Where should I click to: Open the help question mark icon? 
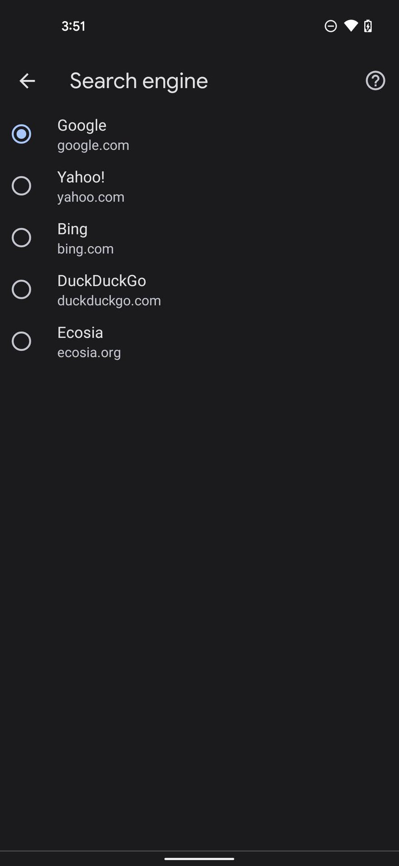[375, 81]
